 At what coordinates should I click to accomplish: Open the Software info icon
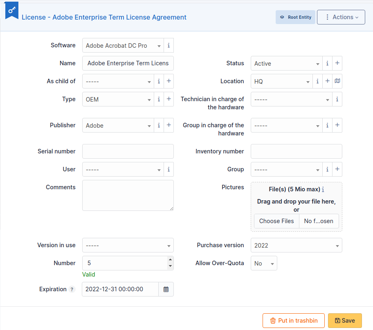[x=169, y=45]
